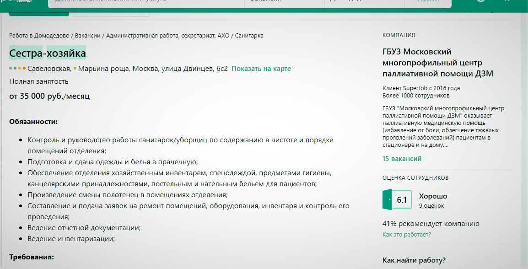Image resolution: width=528 pixels, height=269 pixels.
Task: Click 'Клиент SuperJob с 2016 года' text
Action: (x=421, y=88)
